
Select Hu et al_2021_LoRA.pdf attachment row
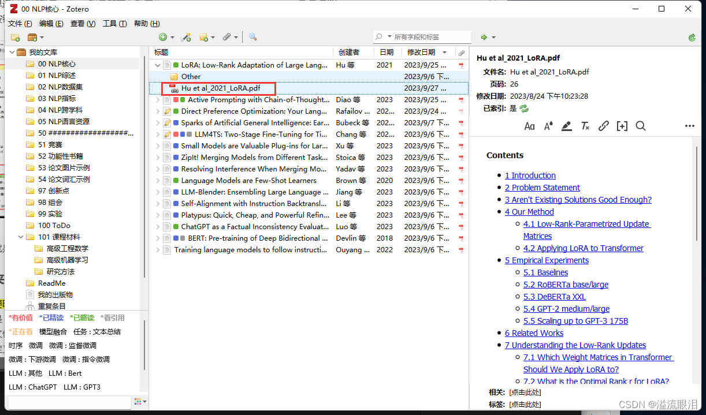[x=309, y=88]
